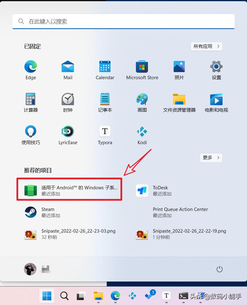Viewport: 247px width, 305px height.
Task: Launch the 计算器 calculator
Action: point(31,102)
